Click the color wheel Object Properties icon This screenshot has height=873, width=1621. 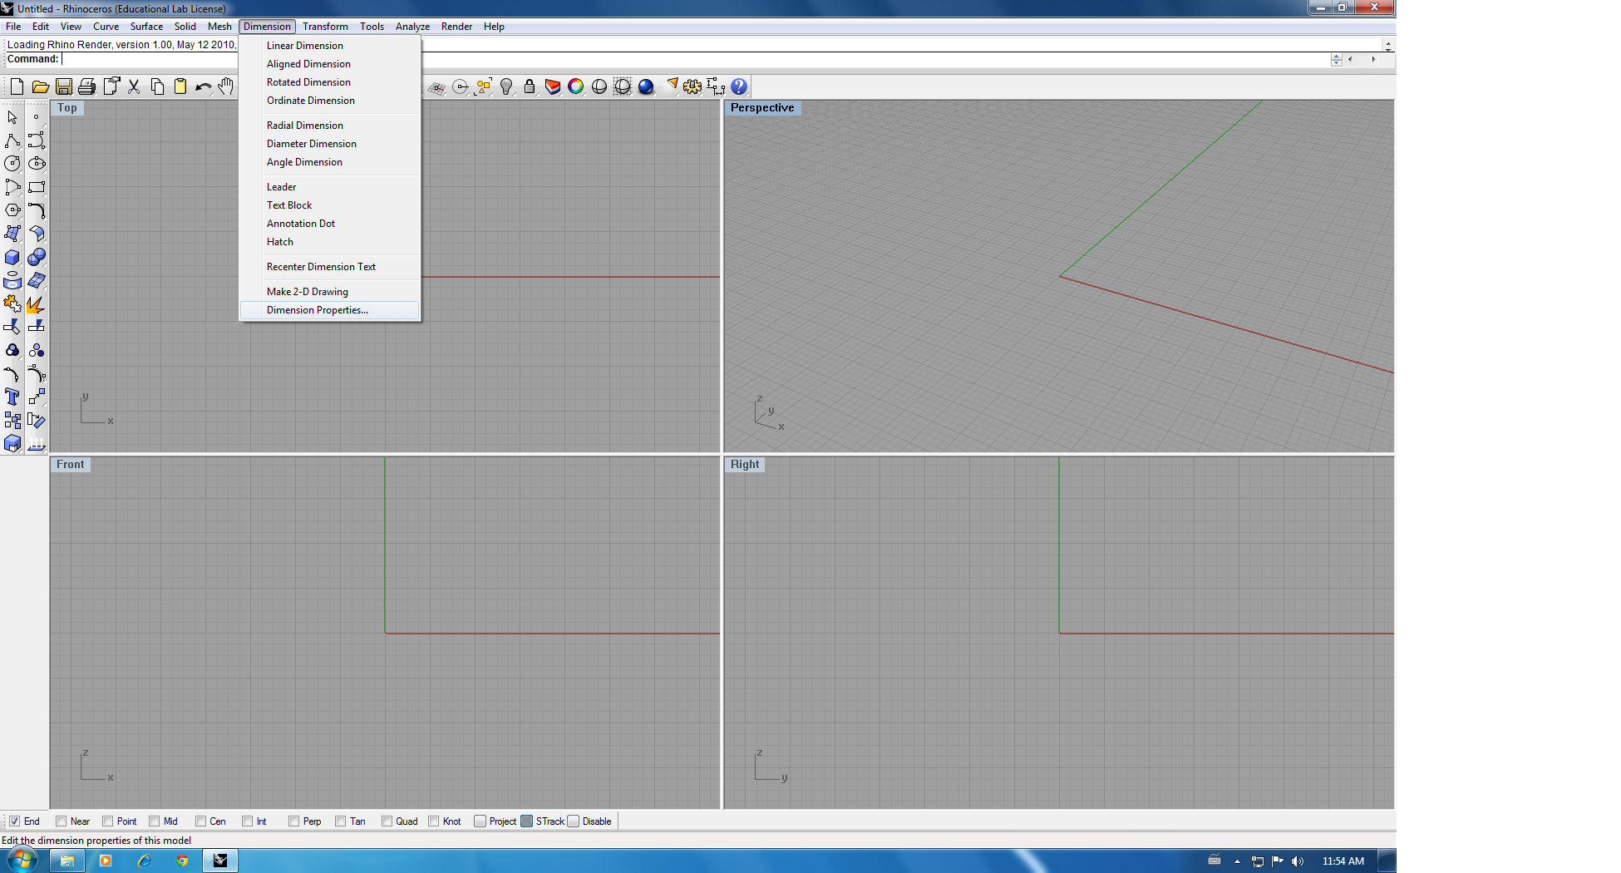tap(576, 86)
